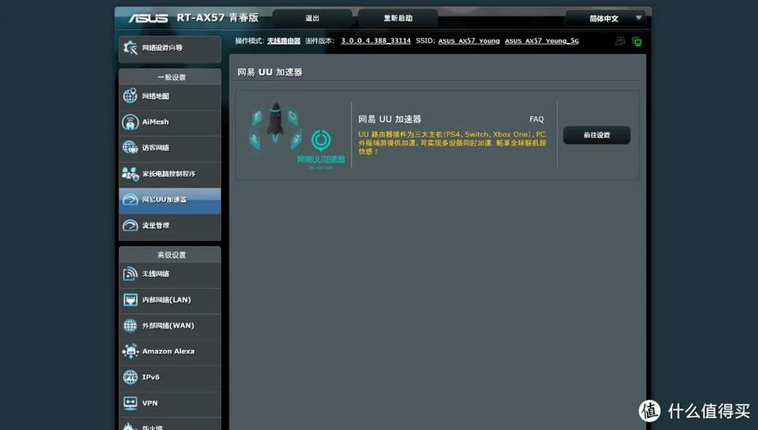Select 家长电脑控制程序 menu item
The image size is (758, 430).
point(169,174)
